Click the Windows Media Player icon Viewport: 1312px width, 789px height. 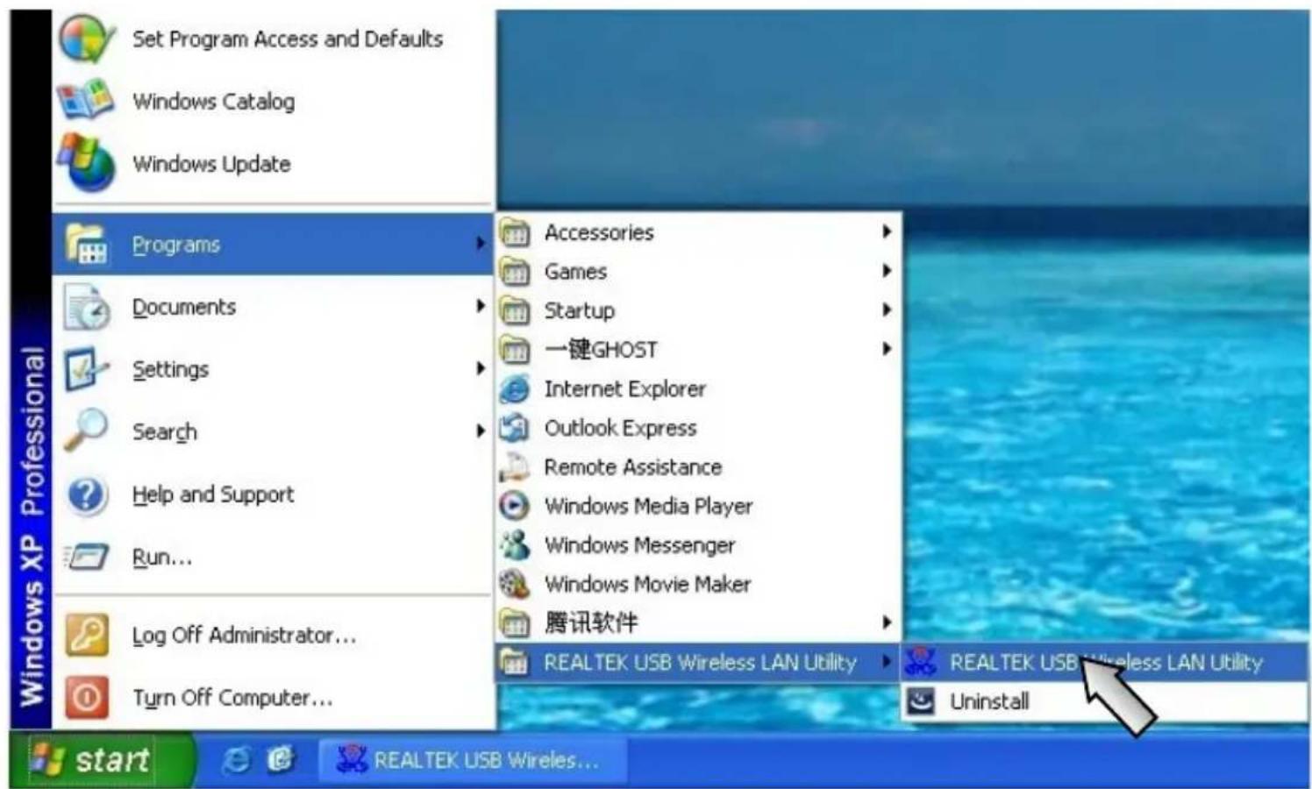(x=515, y=506)
